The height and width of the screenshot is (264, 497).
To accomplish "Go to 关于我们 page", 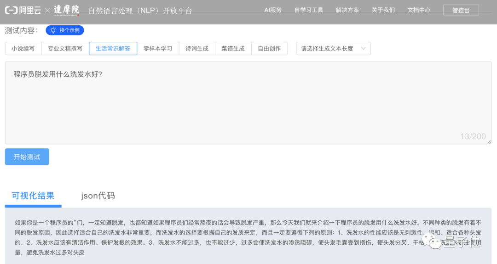I will pos(383,10).
